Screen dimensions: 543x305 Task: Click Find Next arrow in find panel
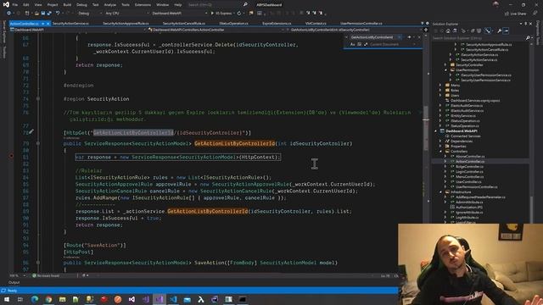(409, 37)
